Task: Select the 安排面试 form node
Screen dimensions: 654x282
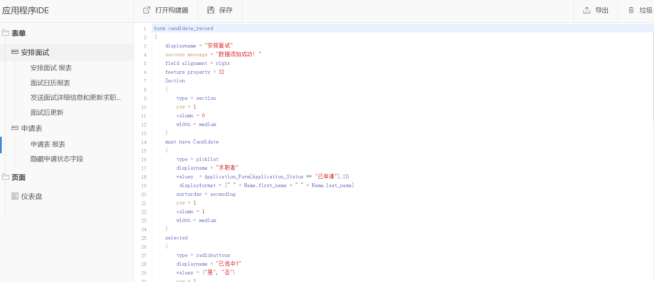Action: tap(35, 52)
